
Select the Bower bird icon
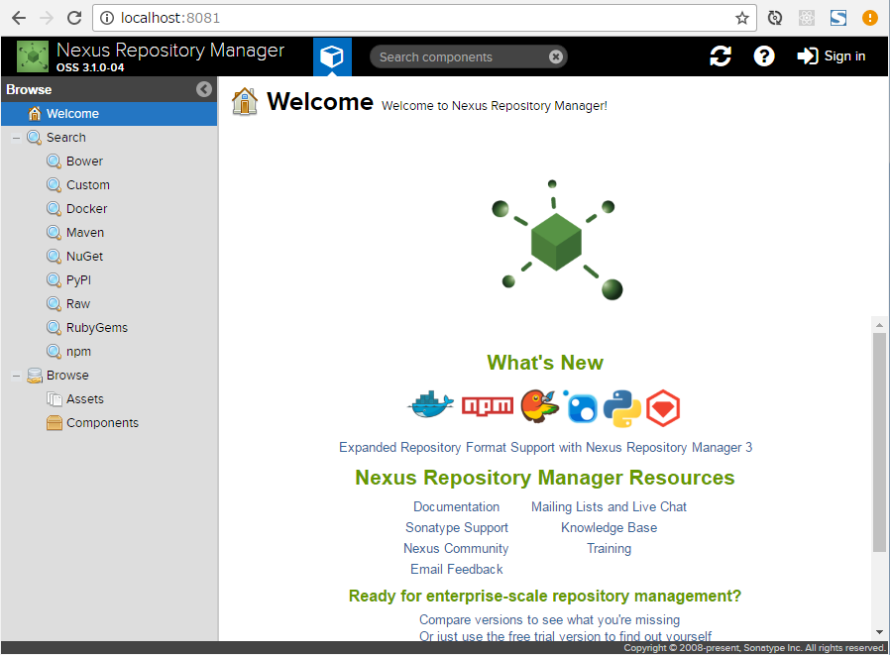pos(539,404)
